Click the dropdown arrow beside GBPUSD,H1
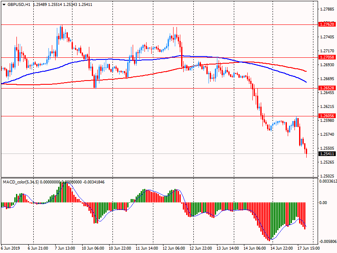This screenshot has width=337, height=253. pos(4,4)
